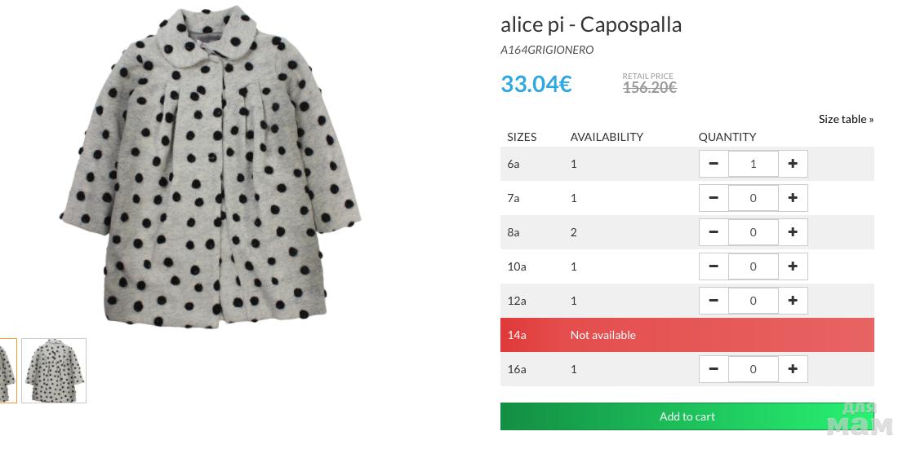Increase quantity for size 16a
This screenshot has height=449, width=907.
click(793, 369)
